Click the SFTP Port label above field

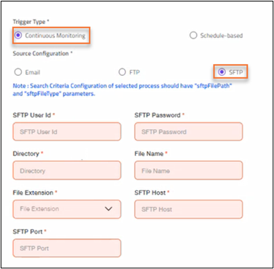(x=29, y=232)
